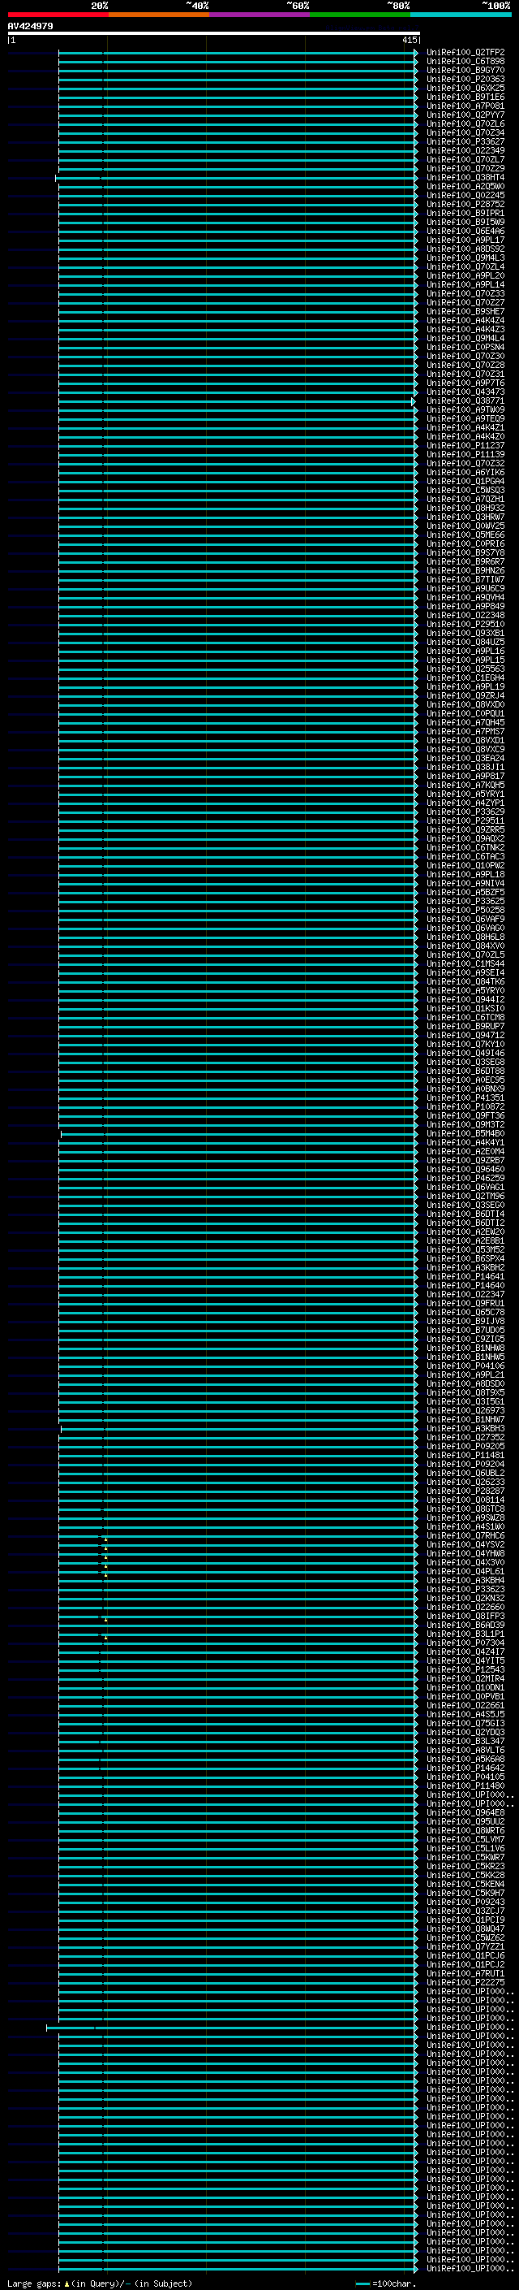Select hit label UniRef100_Q75GI3
This screenshot has width=519, height=2290.
[x=465, y=1724]
